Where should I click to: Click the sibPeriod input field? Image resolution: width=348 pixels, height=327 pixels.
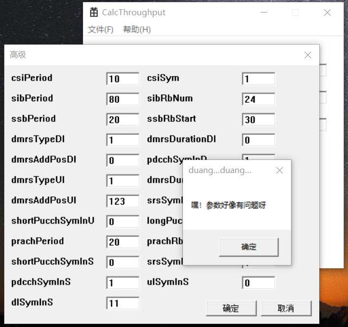(123, 99)
